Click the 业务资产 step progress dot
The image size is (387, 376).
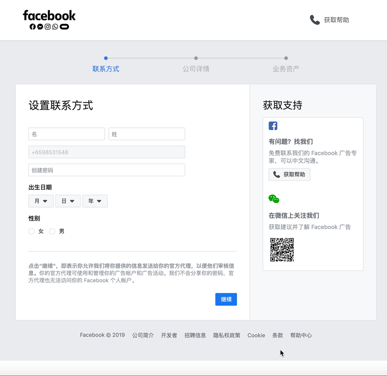286,58
